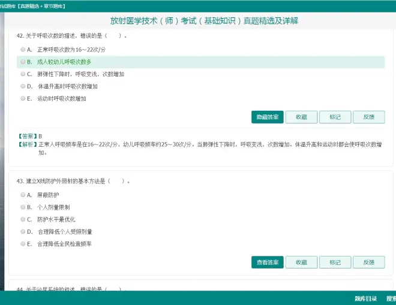The height and width of the screenshot is (305, 396).
Task: Open 反馈 for question 42
Action: (x=369, y=117)
